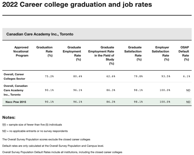Click the Employer Satisfaction Rate column header
The height and width of the screenshot is (155, 194).
tap(162, 54)
